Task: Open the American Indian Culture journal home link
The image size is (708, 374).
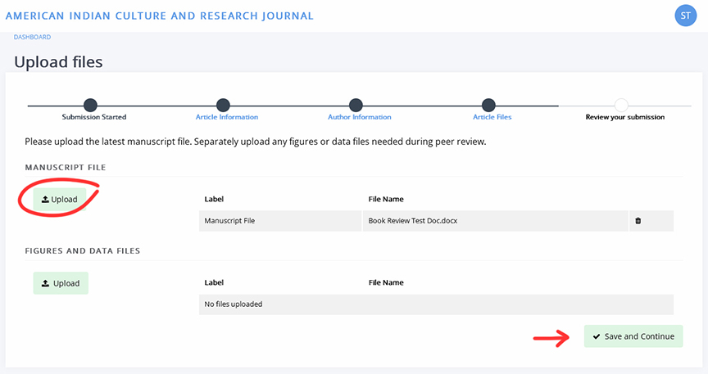Action: point(159,16)
